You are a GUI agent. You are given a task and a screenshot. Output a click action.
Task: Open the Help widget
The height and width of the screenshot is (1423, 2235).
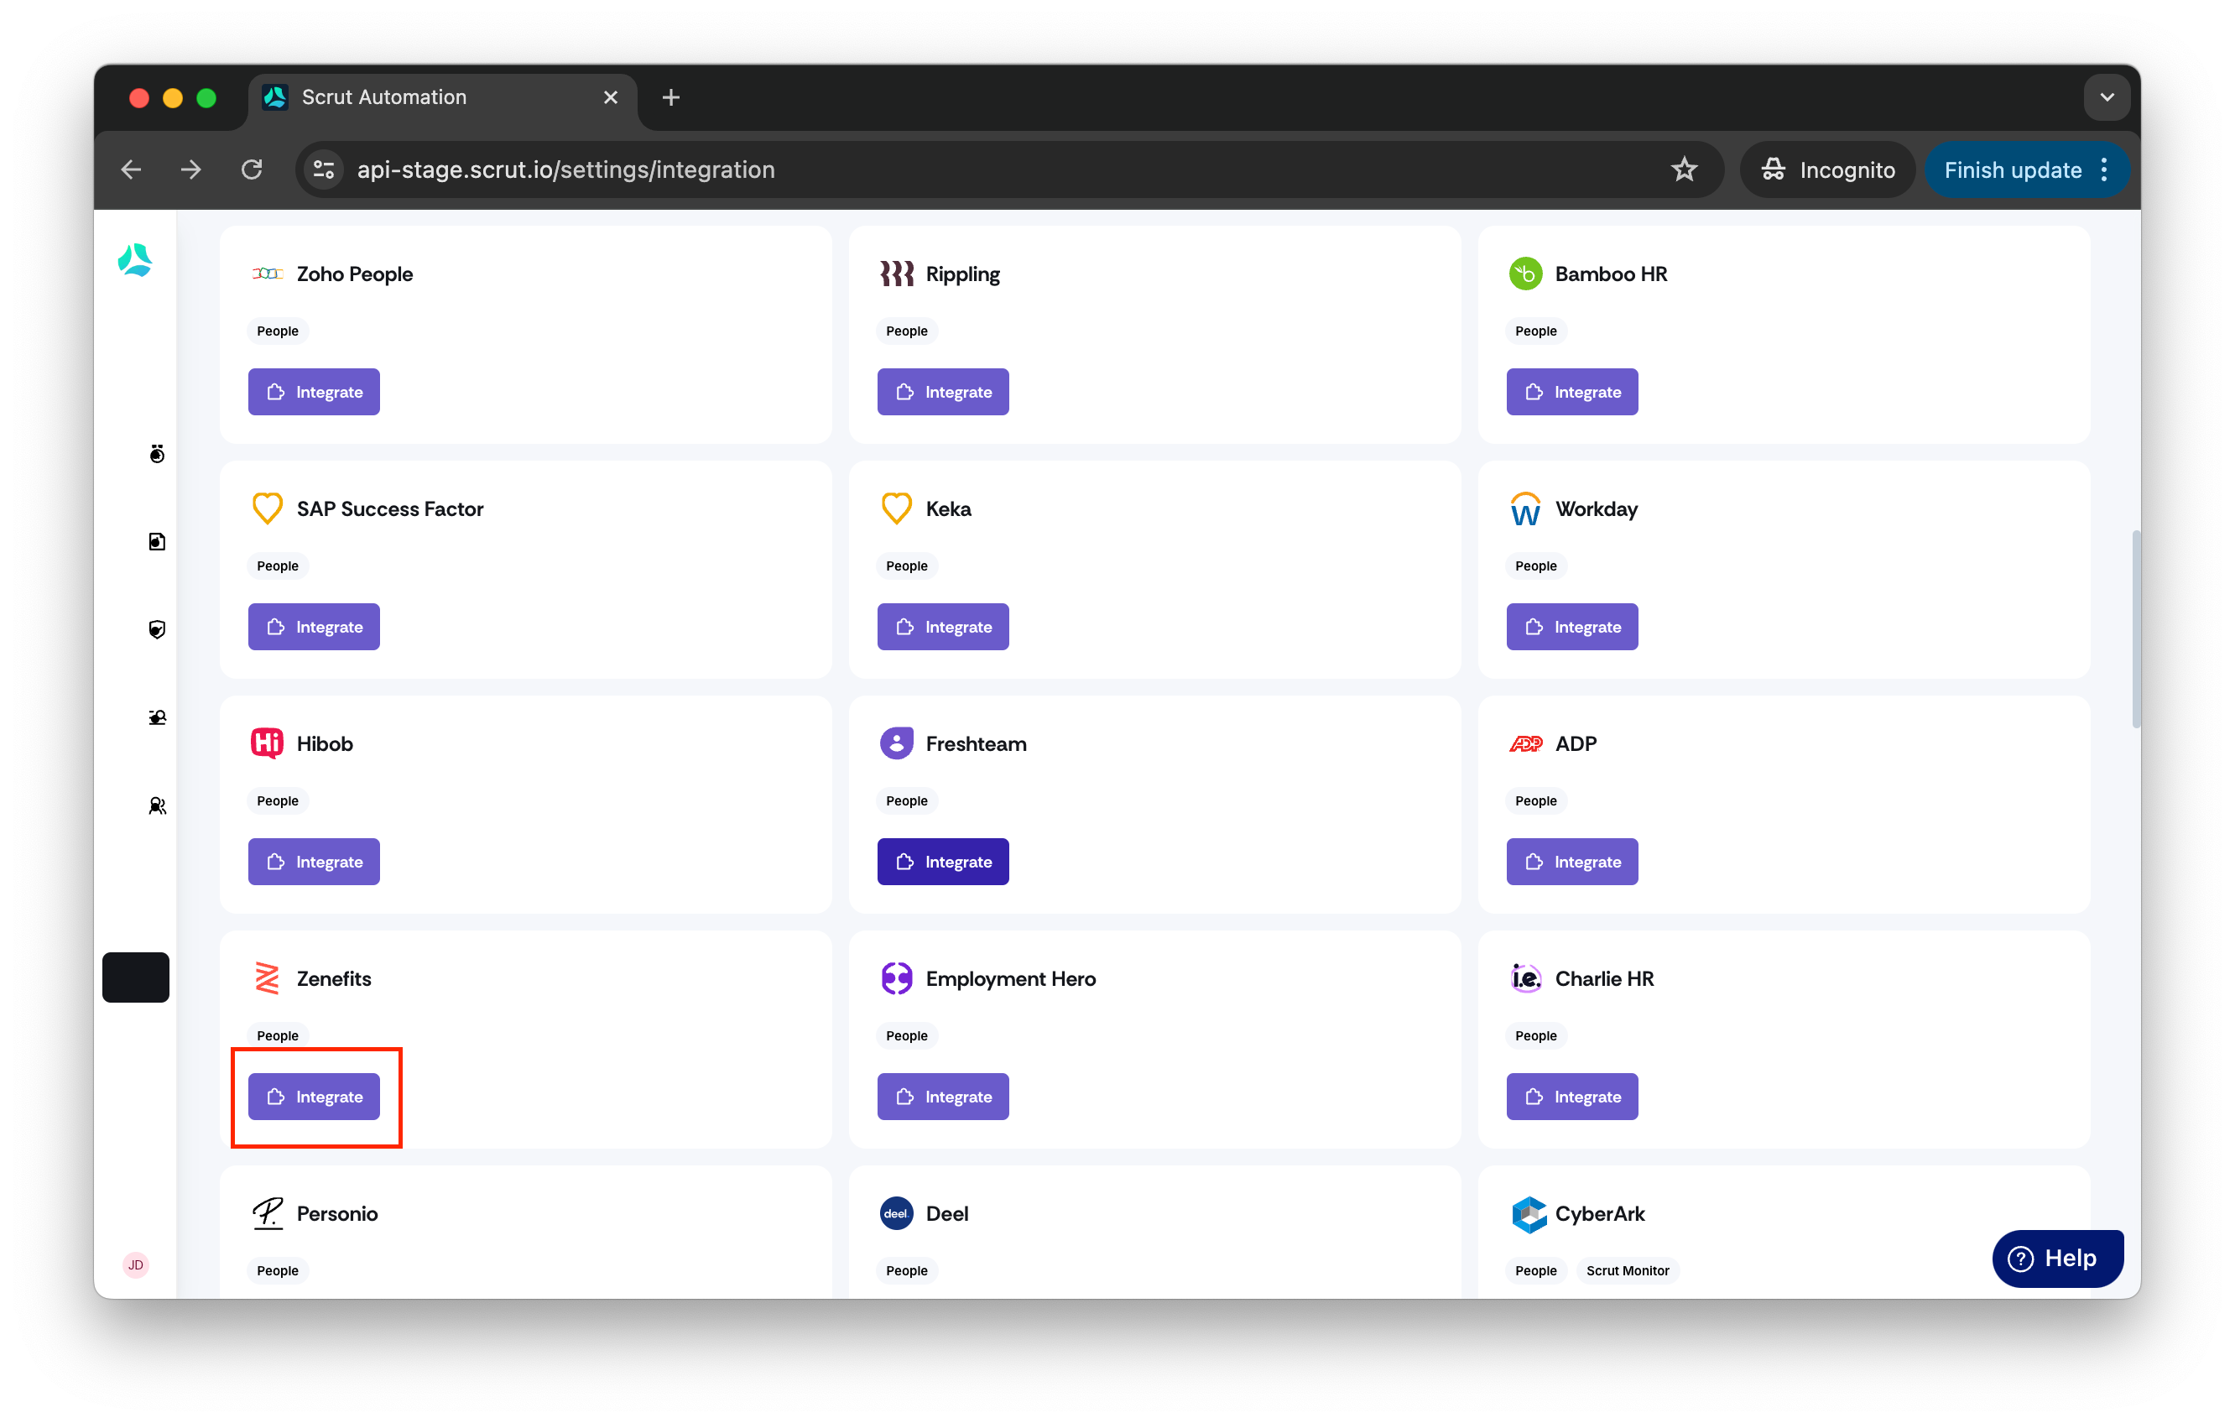pyautogui.click(x=2058, y=1258)
